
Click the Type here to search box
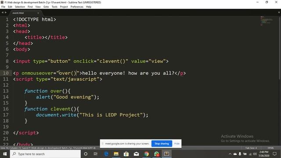click(45, 154)
